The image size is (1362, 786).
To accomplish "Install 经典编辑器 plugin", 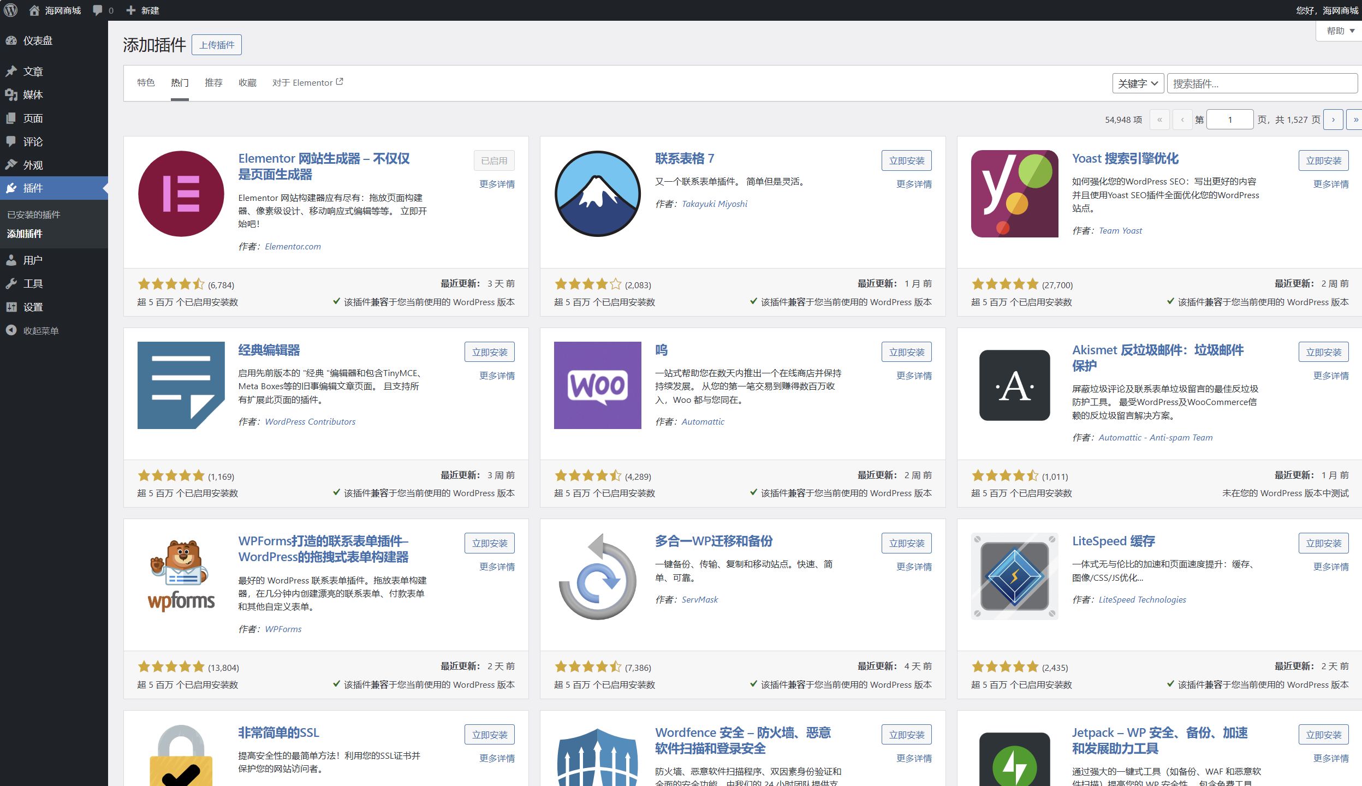I will [x=490, y=352].
